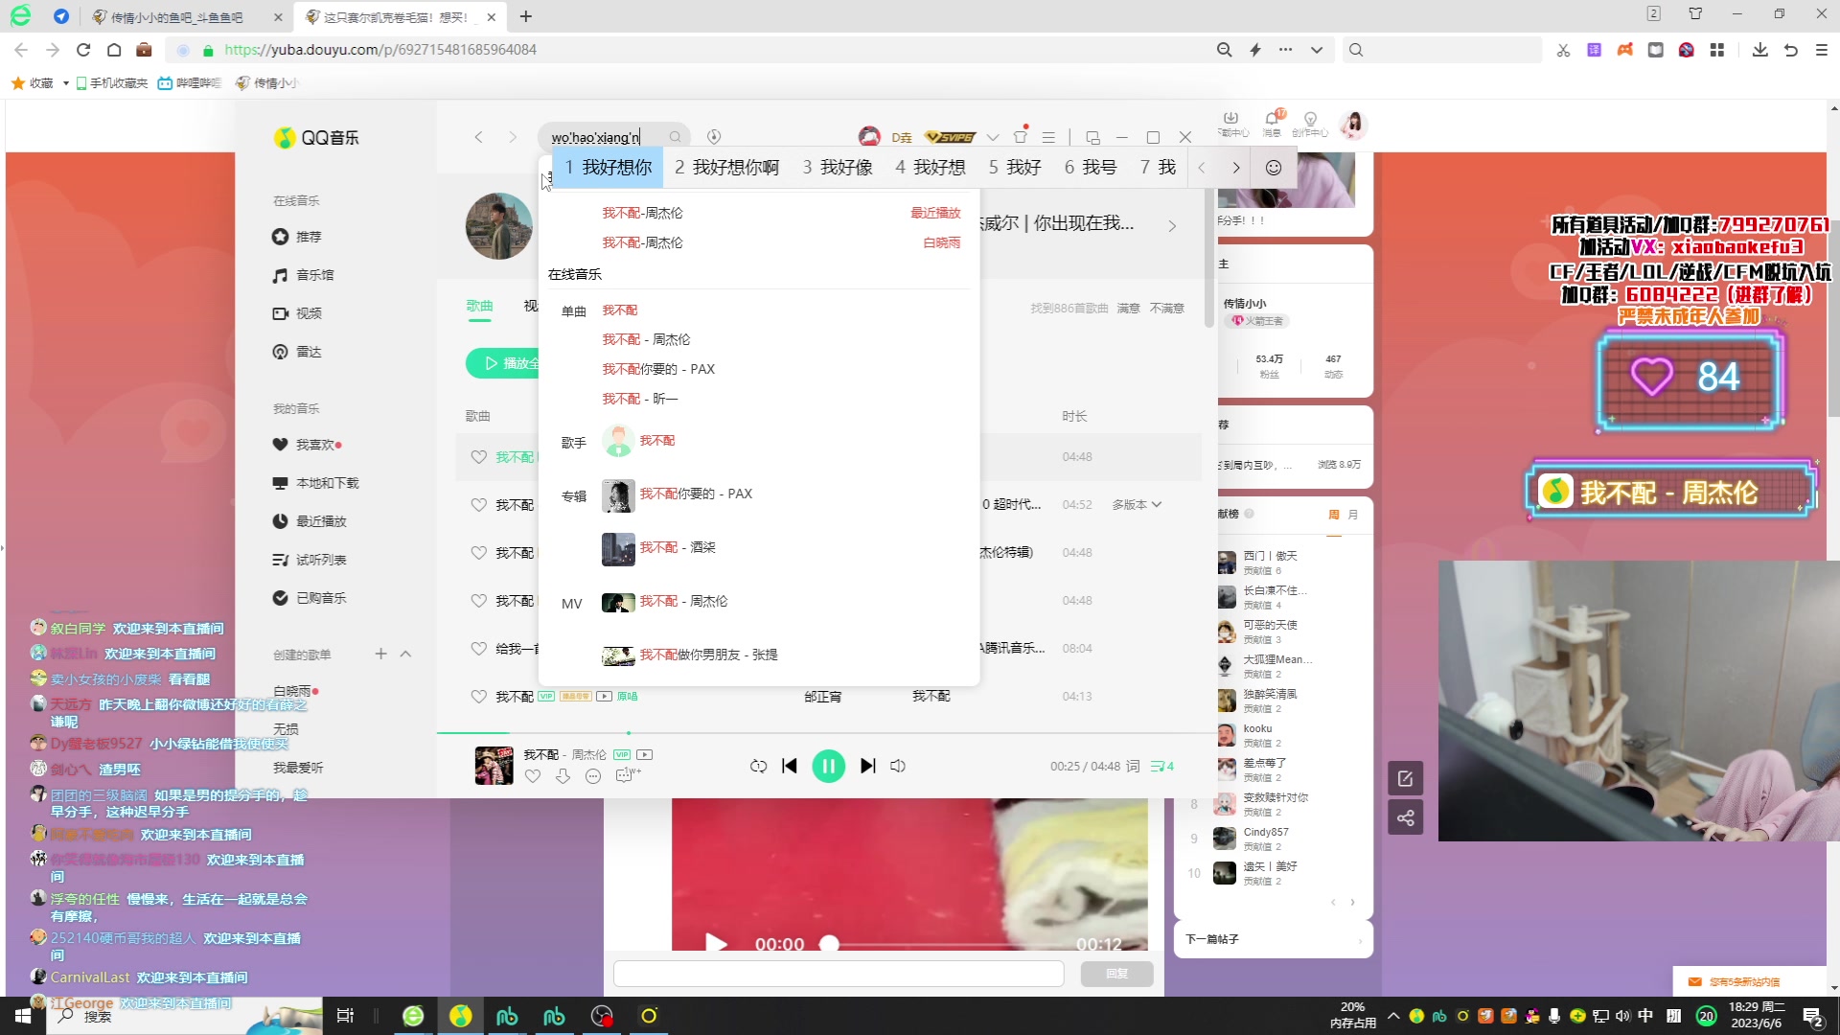Expand the account dropdown next to SVIP badge
Screen dimensions: 1840x1035
click(x=993, y=137)
